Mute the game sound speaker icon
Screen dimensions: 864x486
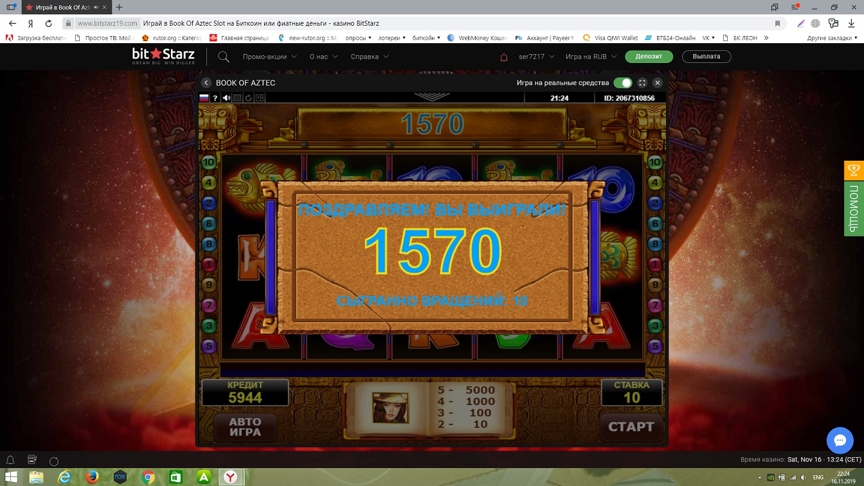tap(226, 98)
